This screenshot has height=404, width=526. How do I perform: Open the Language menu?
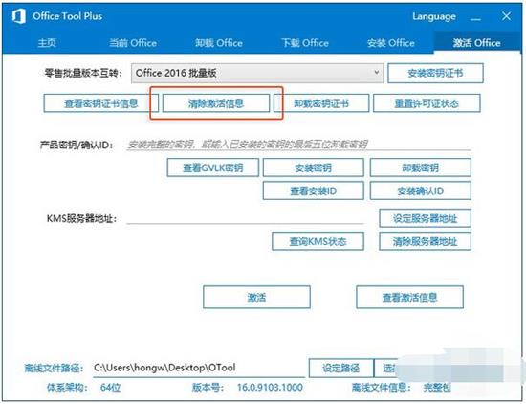(x=434, y=16)
